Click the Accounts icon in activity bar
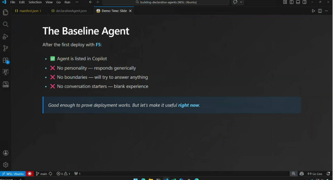Screen dimensions: 333x180 [6, 153]
